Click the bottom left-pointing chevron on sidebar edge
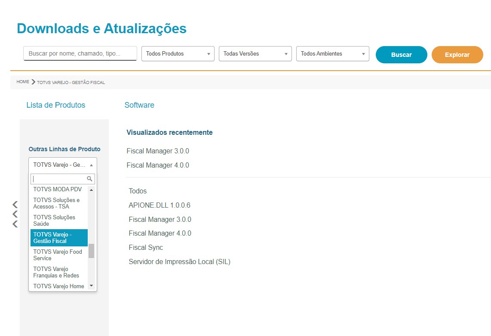 point(15,224)
